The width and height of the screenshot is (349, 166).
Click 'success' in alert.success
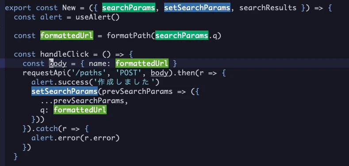[x=73, y=82]
